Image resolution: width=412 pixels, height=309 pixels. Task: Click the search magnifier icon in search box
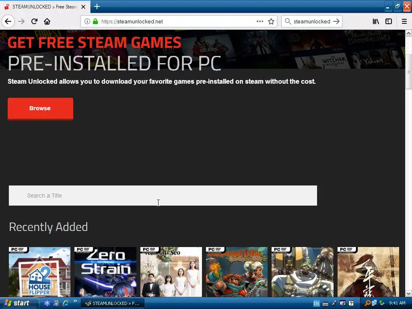click(x=288, y=21)
